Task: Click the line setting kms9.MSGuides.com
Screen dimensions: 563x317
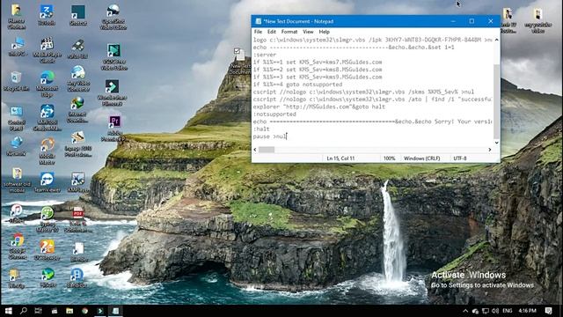Action: click(318, 77)
